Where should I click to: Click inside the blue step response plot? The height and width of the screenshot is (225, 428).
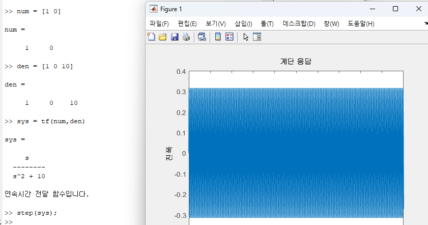pos(296,153)
